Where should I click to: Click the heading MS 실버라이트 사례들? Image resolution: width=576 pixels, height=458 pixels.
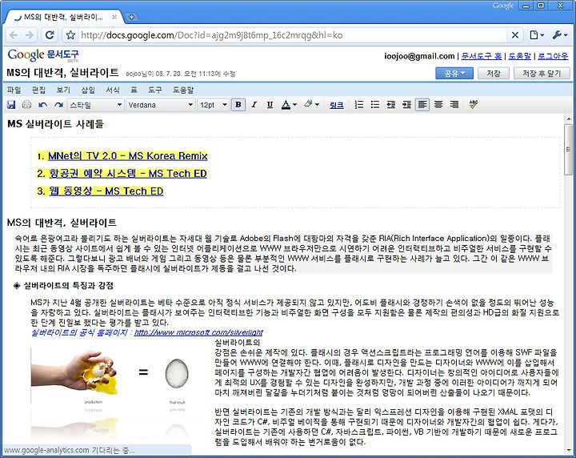click(55, 124)
